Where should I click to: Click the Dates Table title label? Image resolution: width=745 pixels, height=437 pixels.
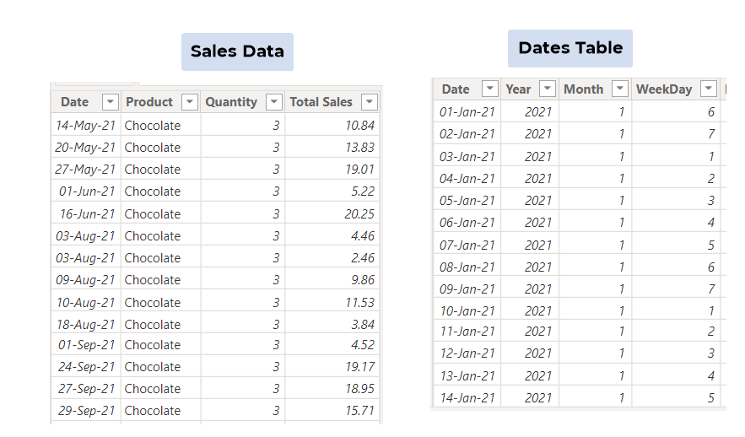point(570,48)
